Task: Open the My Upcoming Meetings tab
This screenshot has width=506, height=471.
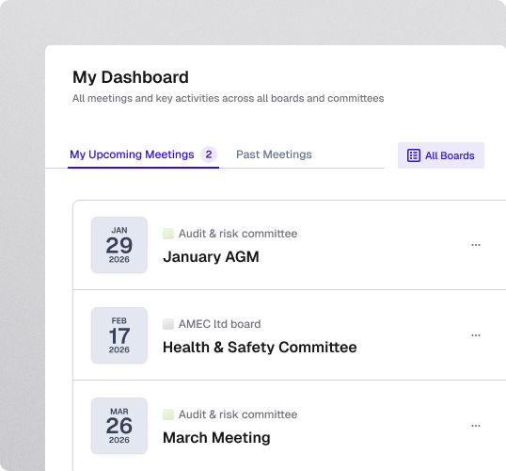Action: click(143, 154)
